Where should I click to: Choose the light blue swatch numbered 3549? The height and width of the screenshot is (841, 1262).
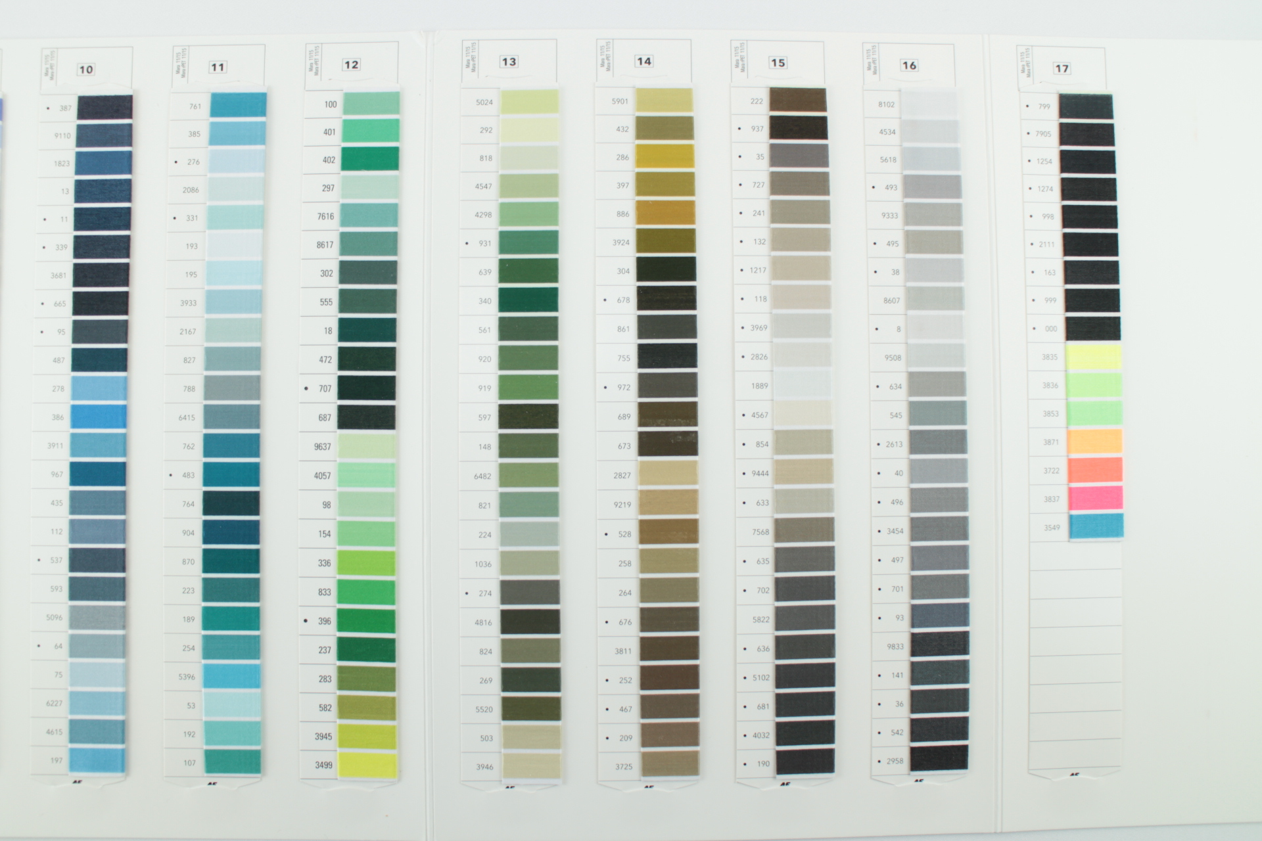tap(1096, 527)
